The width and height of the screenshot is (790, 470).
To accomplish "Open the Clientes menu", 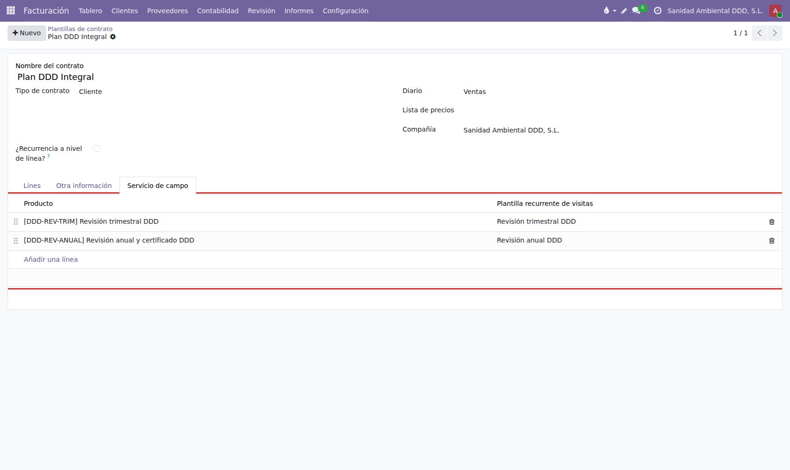I will tap(125, 11).
